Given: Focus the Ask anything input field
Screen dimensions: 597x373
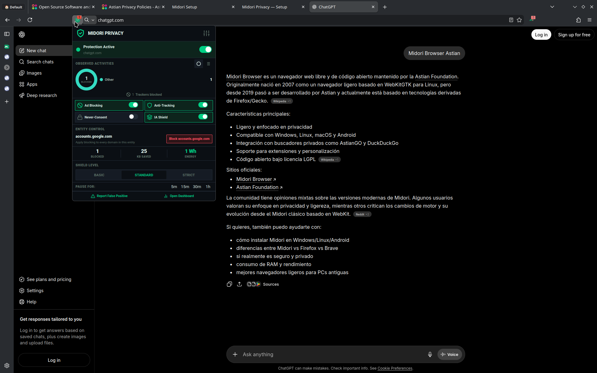Looking at the screenshot, I should click(333, 354).
